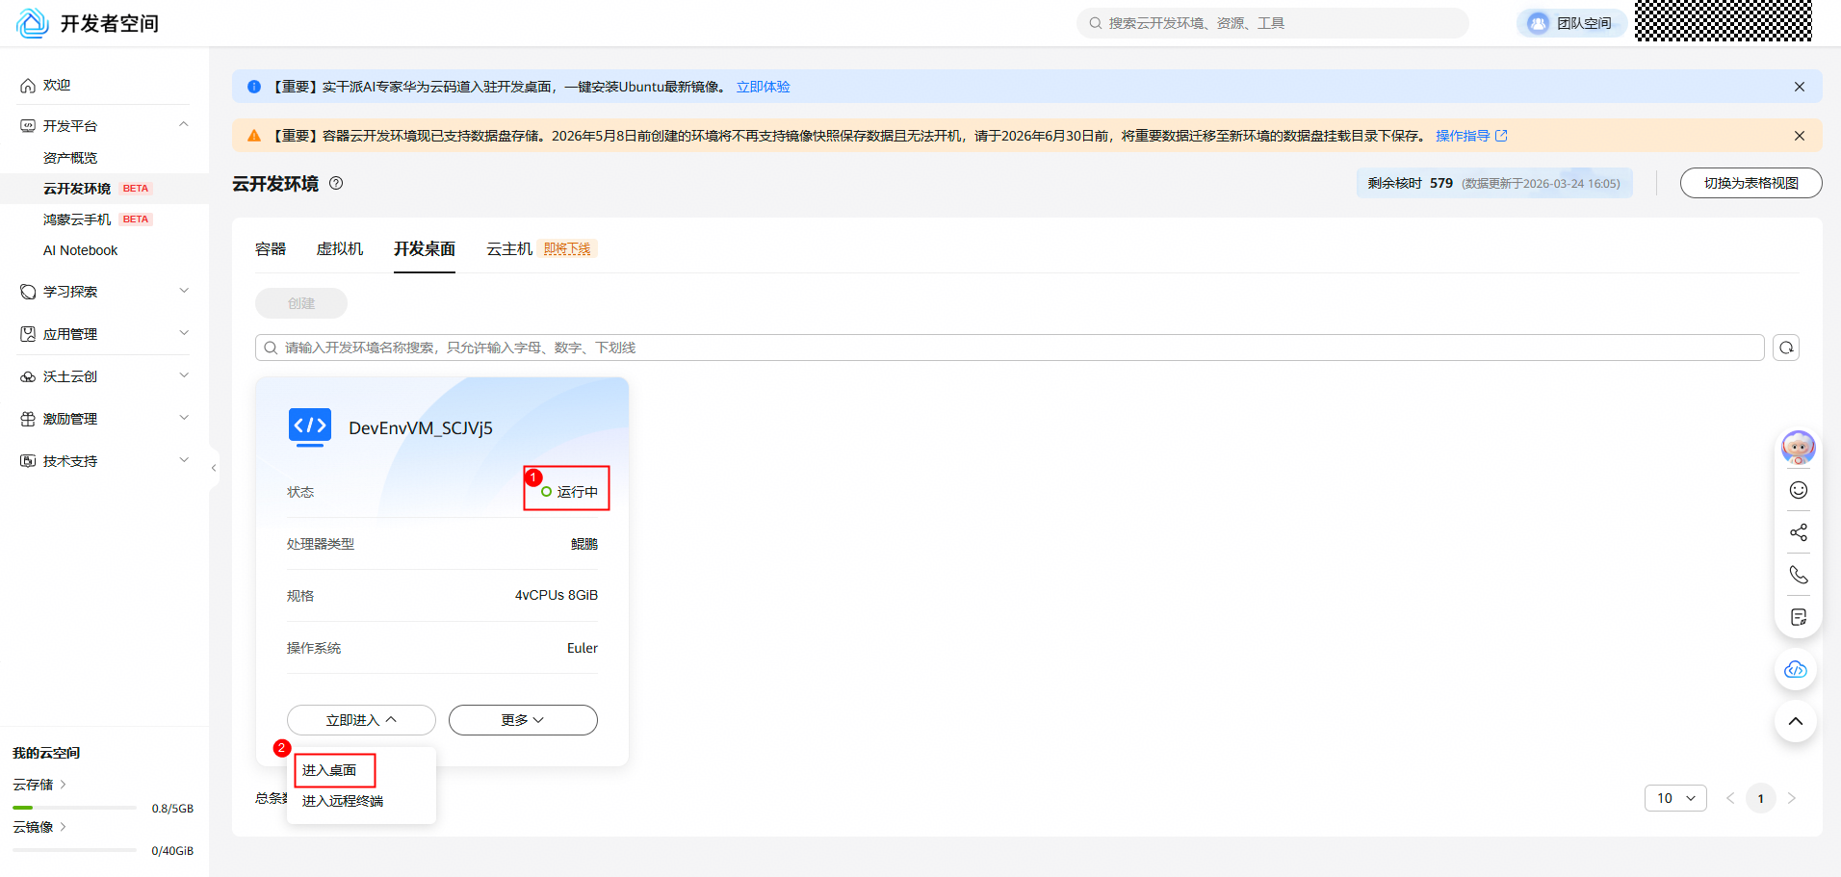The image size is (1841, 877).
Task: Expand the 学习探索 section chevron
Action: point(184,291)
